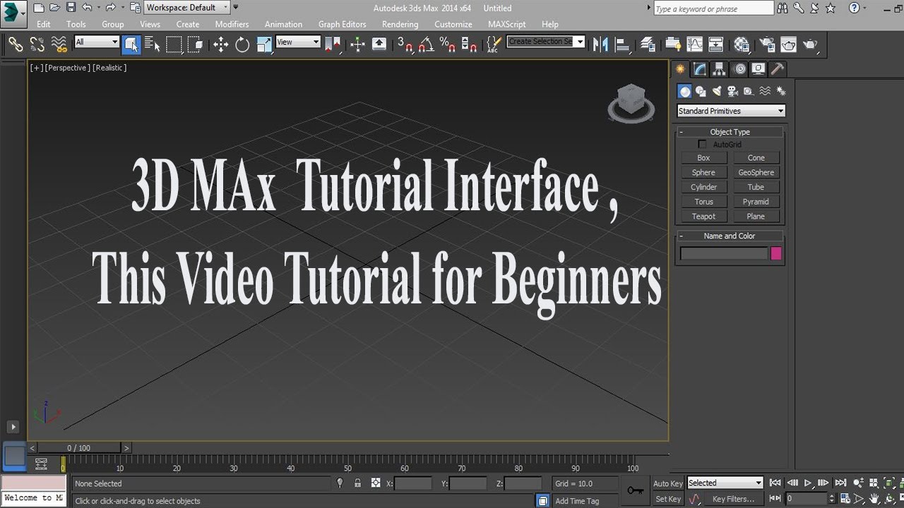This screenshot has width=904, height=508.
Task: Toggle the Angle Snap magnet
Action: (x=426, y=44)
